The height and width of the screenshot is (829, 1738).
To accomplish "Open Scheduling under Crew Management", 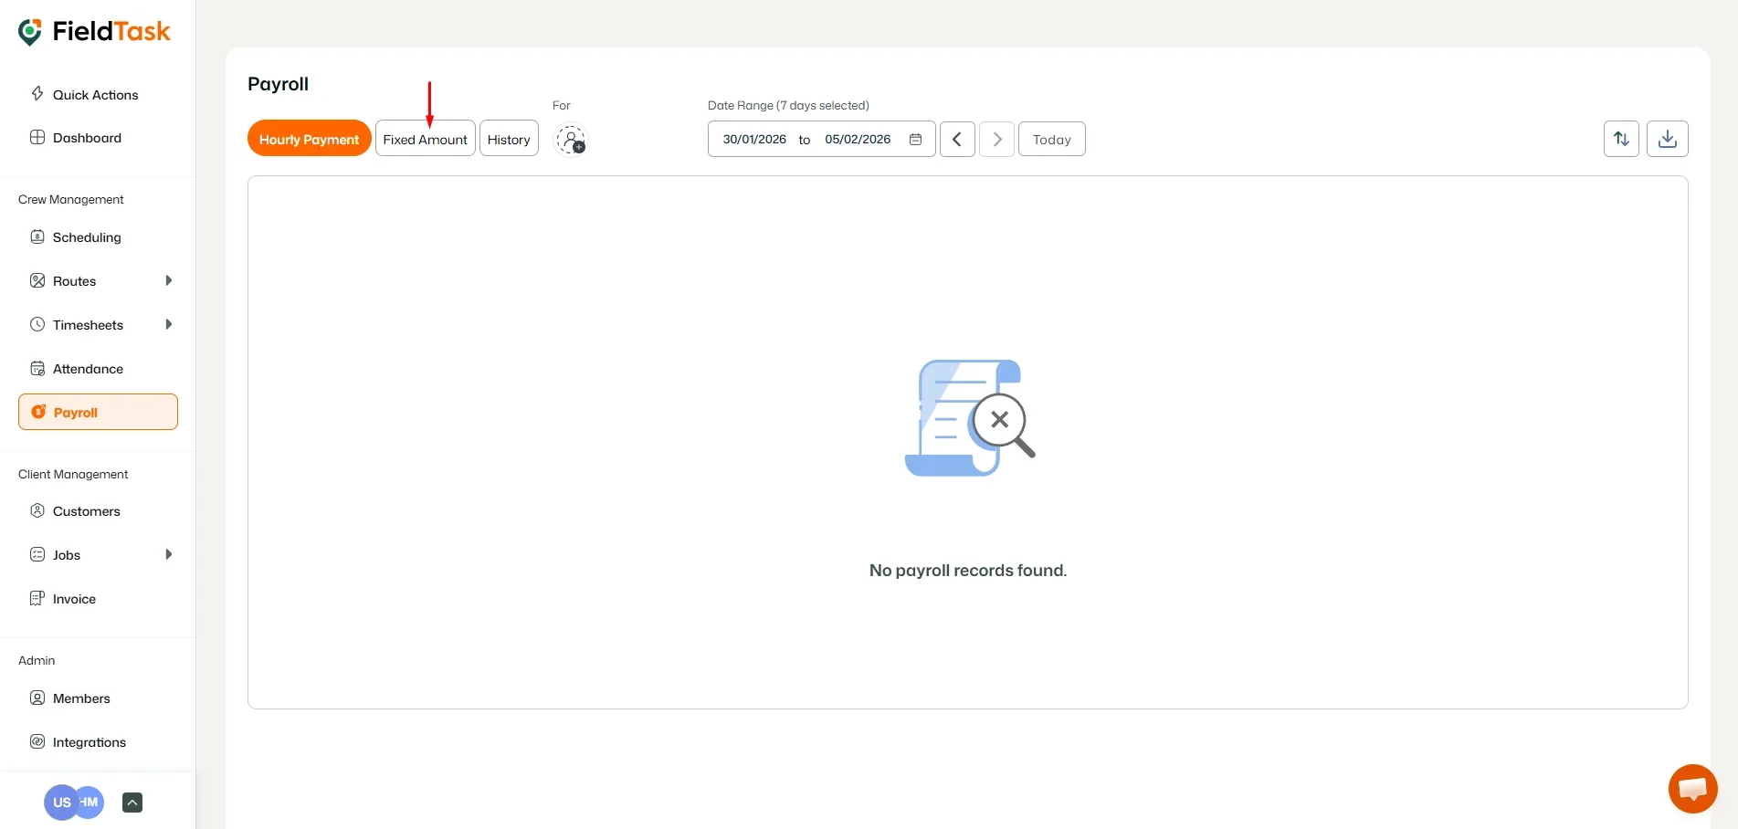I will coord(86,236).
